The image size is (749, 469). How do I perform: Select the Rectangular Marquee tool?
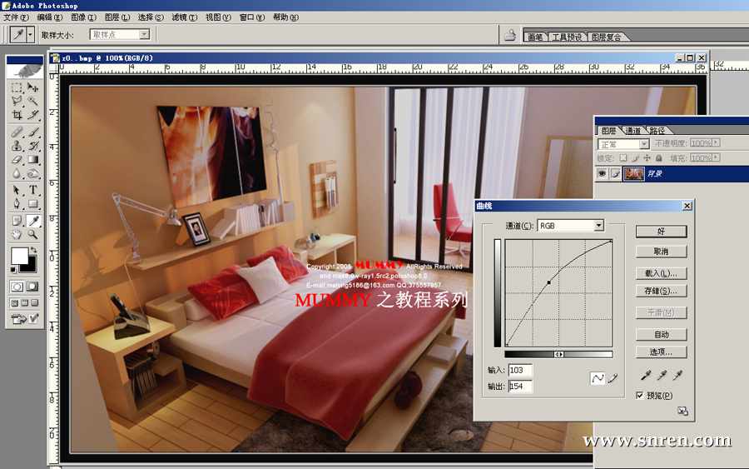(17, 87)
